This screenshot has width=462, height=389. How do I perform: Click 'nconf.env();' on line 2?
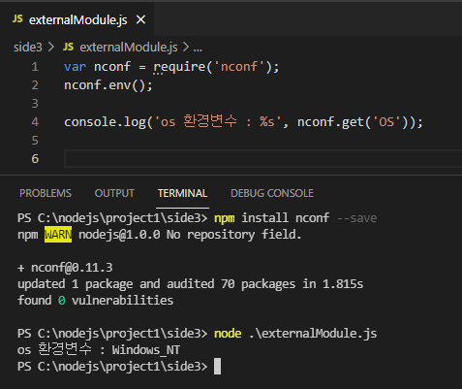(x=108, y=85)
